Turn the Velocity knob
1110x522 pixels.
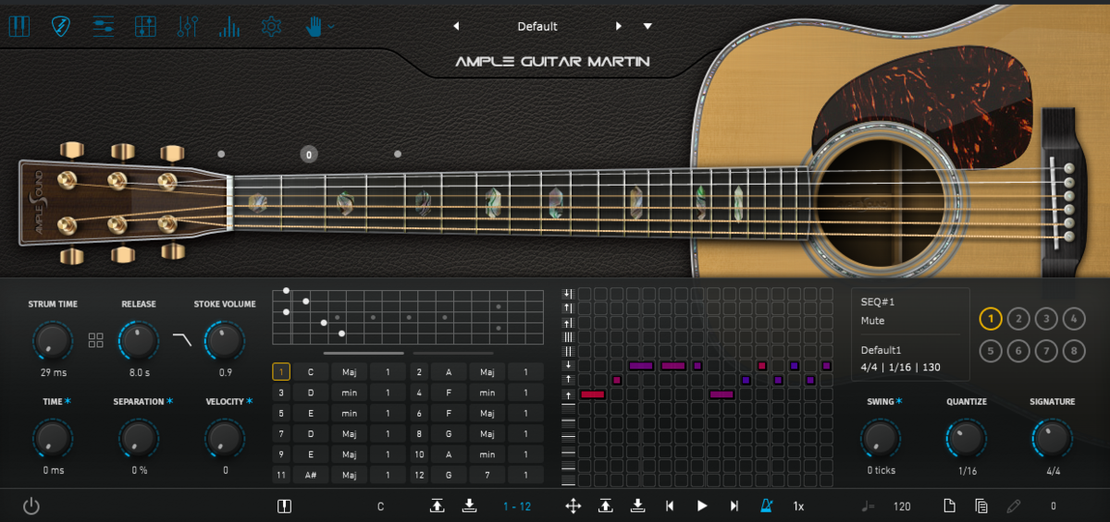(225, 439)
